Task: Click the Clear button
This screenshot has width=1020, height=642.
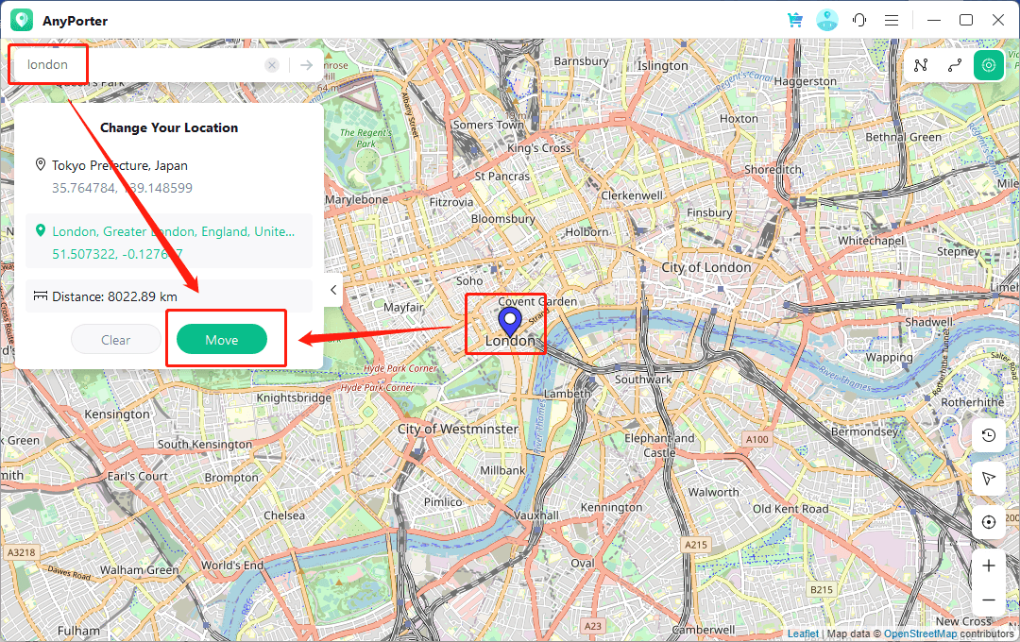Action: coord(116,340)
